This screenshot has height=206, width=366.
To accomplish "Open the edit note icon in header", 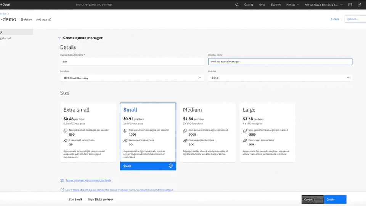I will 359,5.
